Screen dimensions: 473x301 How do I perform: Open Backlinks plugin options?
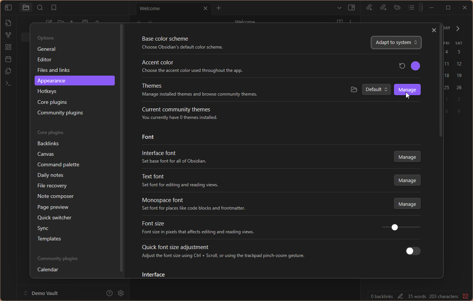(x=75, y=143)
